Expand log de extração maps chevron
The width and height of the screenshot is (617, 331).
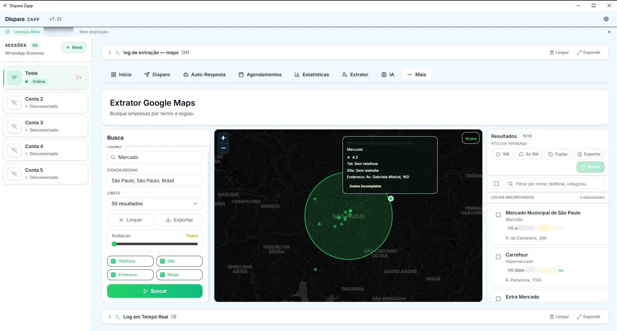110,53
